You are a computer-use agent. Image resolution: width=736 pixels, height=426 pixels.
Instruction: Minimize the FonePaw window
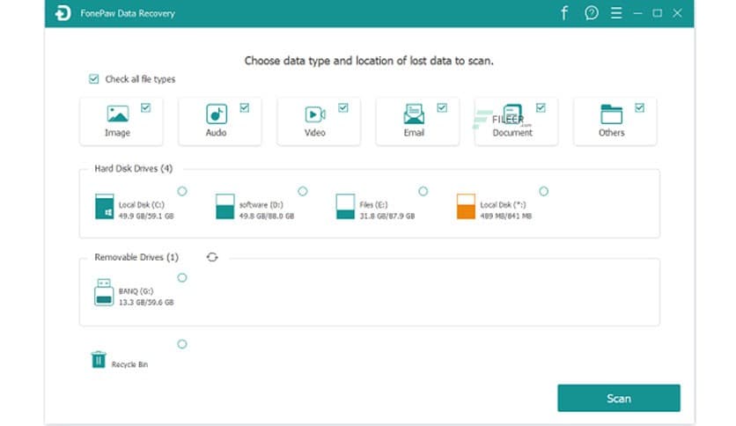tap(637, 13)
